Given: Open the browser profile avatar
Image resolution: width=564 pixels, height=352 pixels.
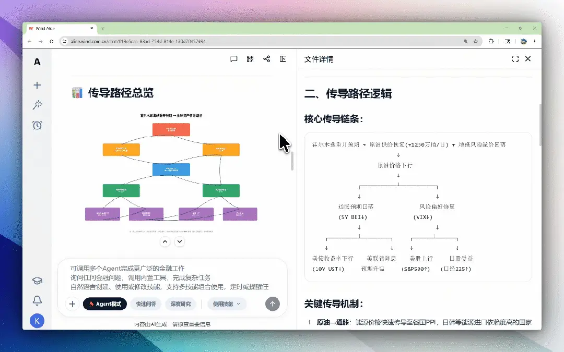Looking at the screenshot, I should click(x=524, y=41).
